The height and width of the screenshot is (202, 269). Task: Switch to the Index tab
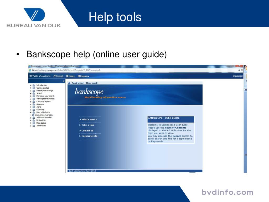pos(71,76)
